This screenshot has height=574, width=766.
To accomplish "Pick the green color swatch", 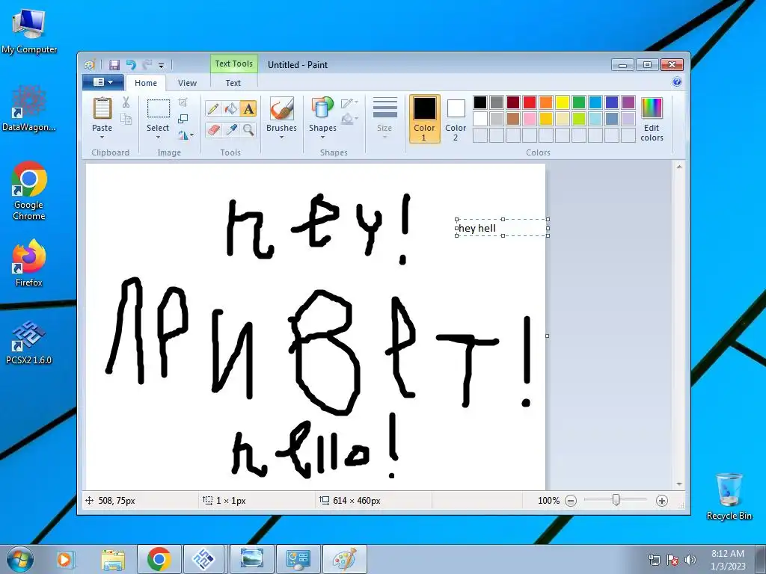I will point(579,102).
